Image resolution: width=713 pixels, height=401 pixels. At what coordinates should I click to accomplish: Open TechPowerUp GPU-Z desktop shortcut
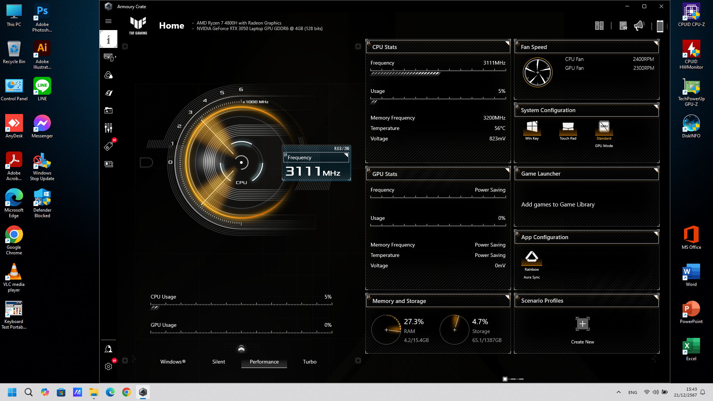click(x=691, y=92)
